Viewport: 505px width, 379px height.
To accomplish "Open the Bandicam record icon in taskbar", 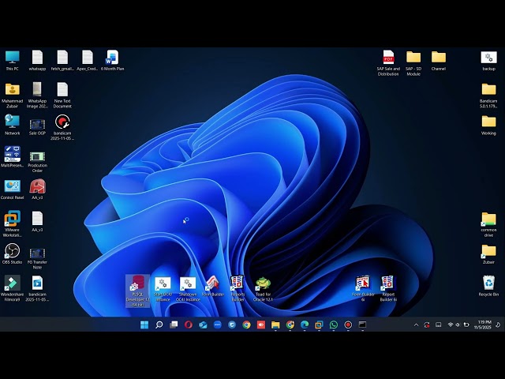I will coord(348,325).
